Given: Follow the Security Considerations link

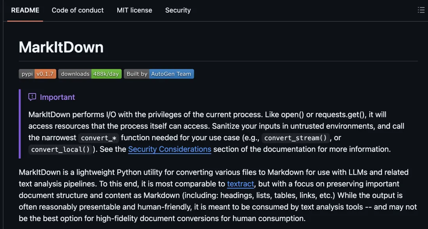Looking at the screenshot, I should [x=170, y=149].
